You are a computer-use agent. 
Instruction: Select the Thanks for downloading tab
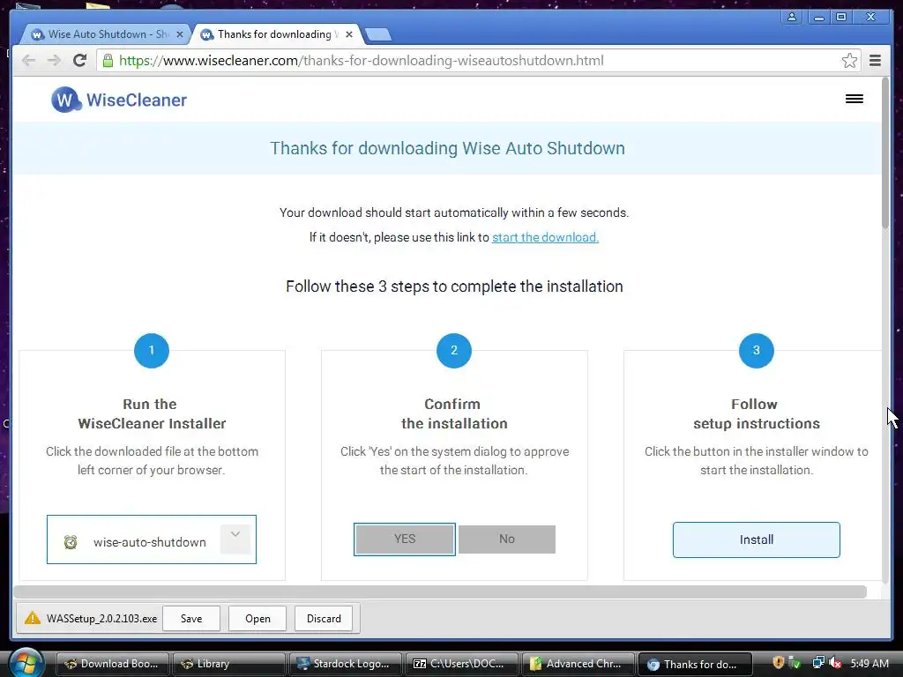point(275,34)
